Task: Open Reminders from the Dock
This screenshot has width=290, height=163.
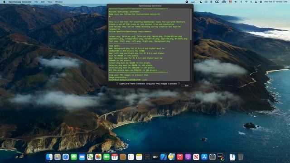Action: click(131, 157)
